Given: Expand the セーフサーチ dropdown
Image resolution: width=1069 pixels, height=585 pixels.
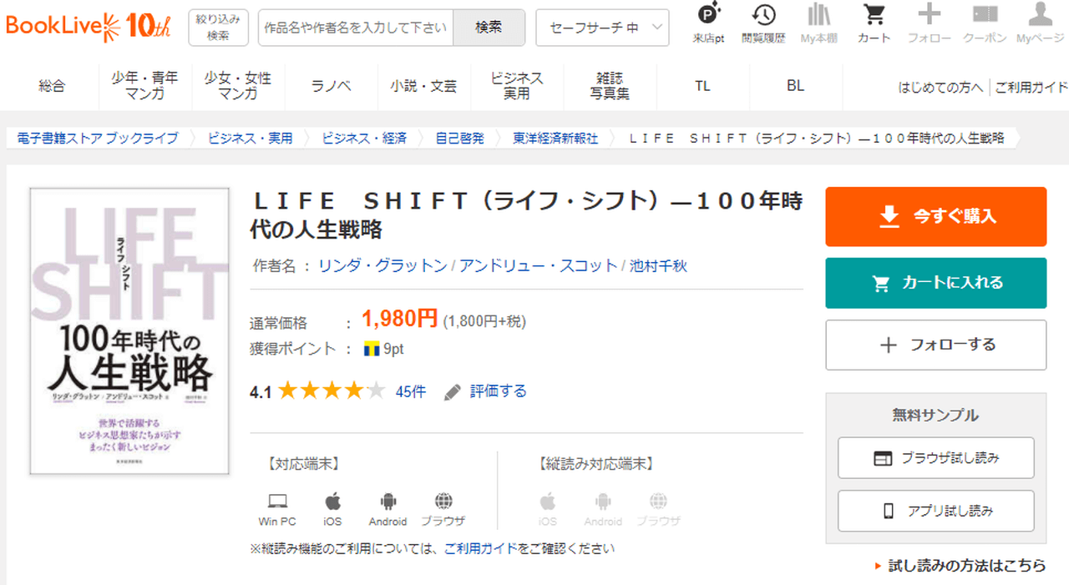Looking at the screenshot, I should tap(602, 28).
